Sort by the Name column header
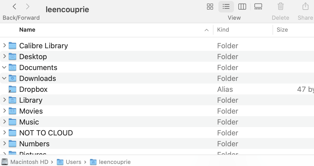The width and height of the screenshot is (314, 166). 27,30
